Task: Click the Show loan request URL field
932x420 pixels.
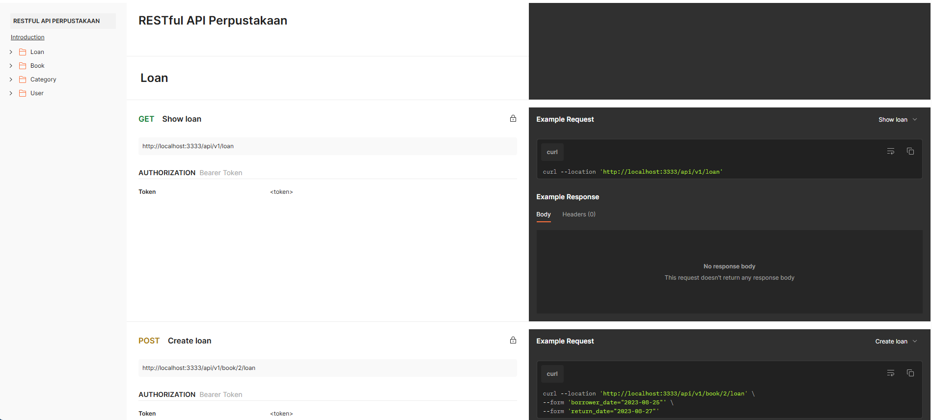Action: [x=327, y=146]
